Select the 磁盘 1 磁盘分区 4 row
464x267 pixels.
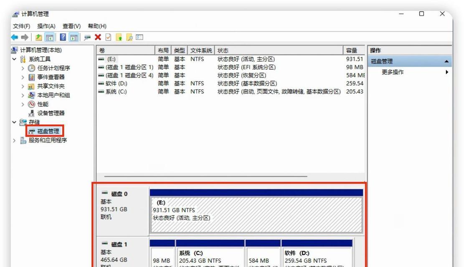click(x=231, y=76)
